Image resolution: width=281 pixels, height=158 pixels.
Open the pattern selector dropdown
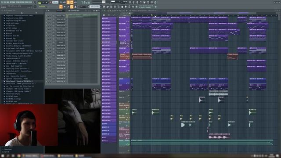94,7
